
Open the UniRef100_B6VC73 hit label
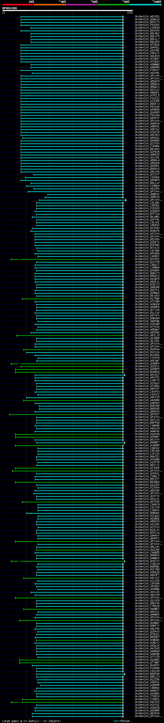pos(147,22)
